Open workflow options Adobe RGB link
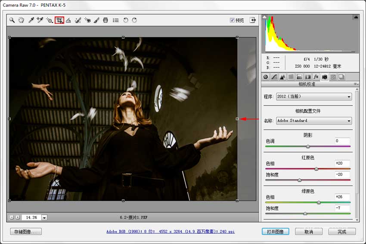The width and height of the screenshot is (366, 244). [171, 232]
